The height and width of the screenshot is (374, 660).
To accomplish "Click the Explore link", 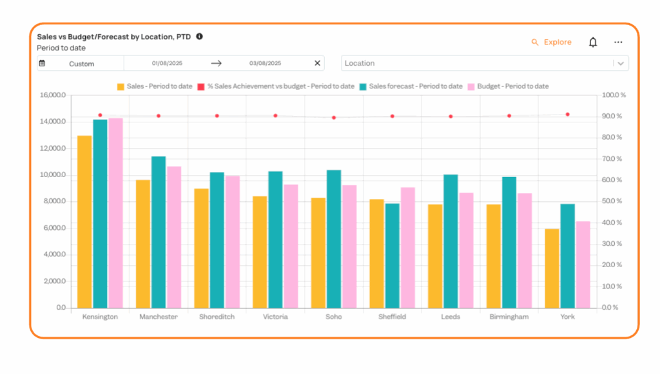I will point(557,42).
